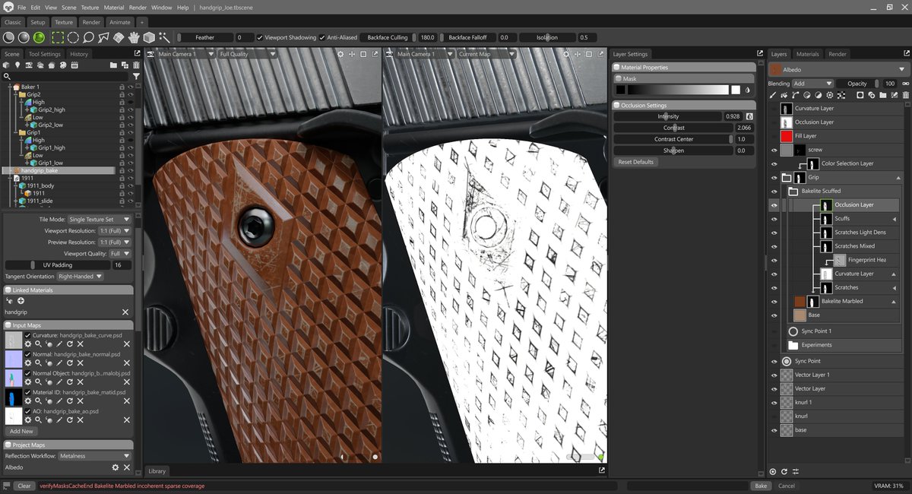
Task: Choose the lasso selection tool
Action: click(x=88, y=37)
